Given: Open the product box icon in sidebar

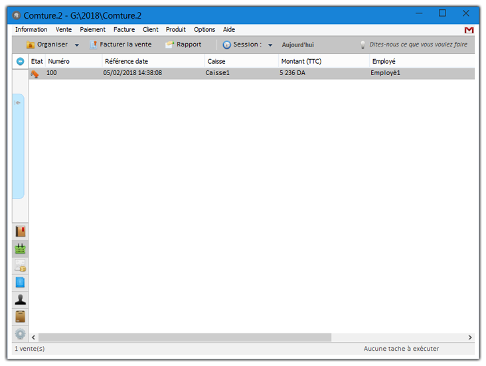Looking at the screenshot, I should (x=20, y=316).
